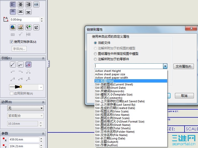Select 注解所附加于的视图的模型 radio
This screenshot has height=148, width=198.
pos(95,48)
